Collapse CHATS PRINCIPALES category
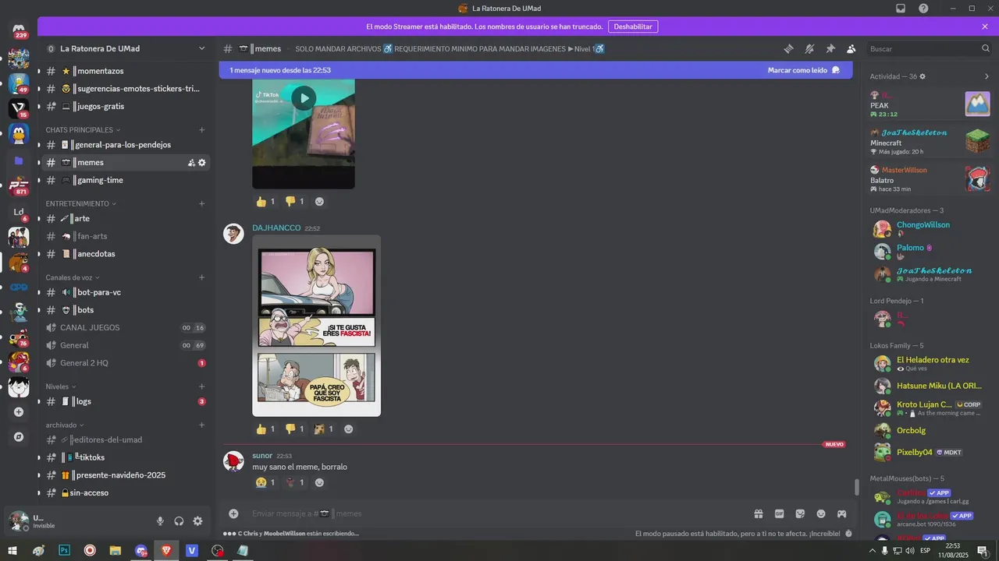This screenshot has height=561, width=999. point(82,130)
